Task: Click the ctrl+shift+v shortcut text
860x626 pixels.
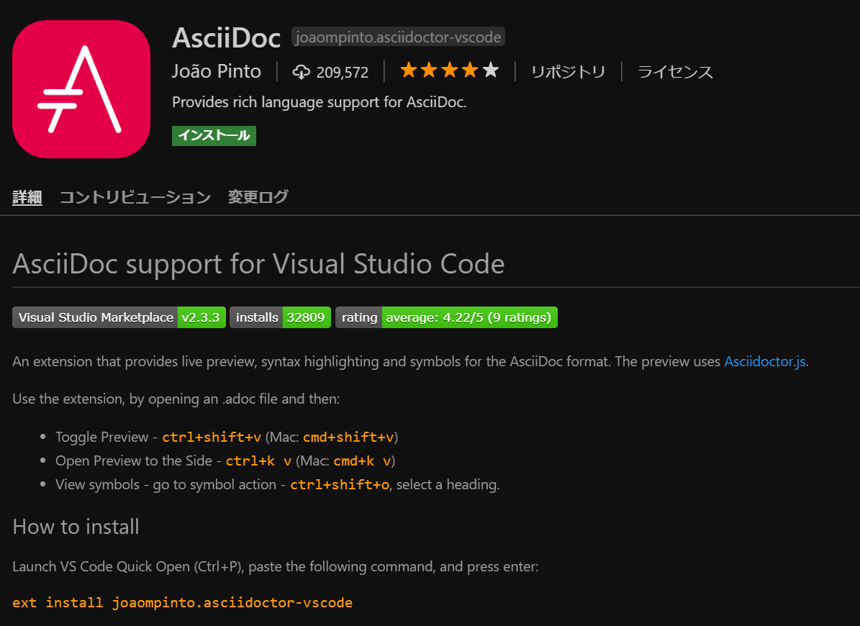Action: click(212, 437)
